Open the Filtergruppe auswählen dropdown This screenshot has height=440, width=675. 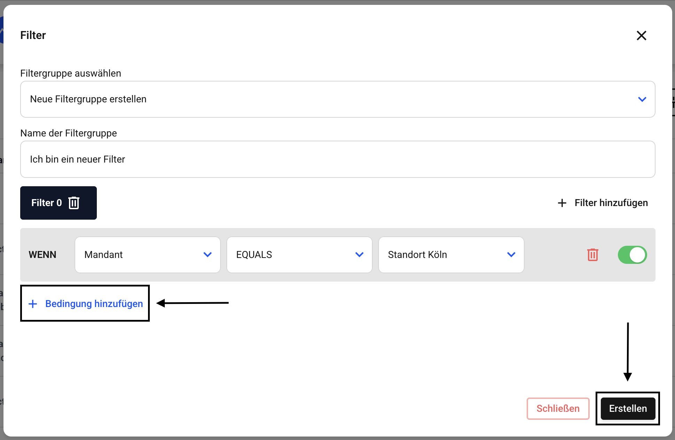[337, 99]
